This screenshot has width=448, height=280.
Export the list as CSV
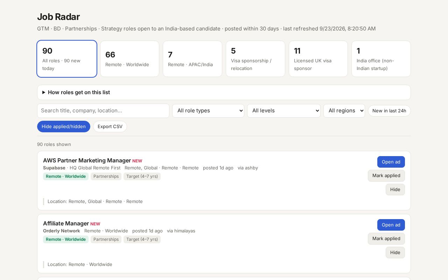(110, 126)
